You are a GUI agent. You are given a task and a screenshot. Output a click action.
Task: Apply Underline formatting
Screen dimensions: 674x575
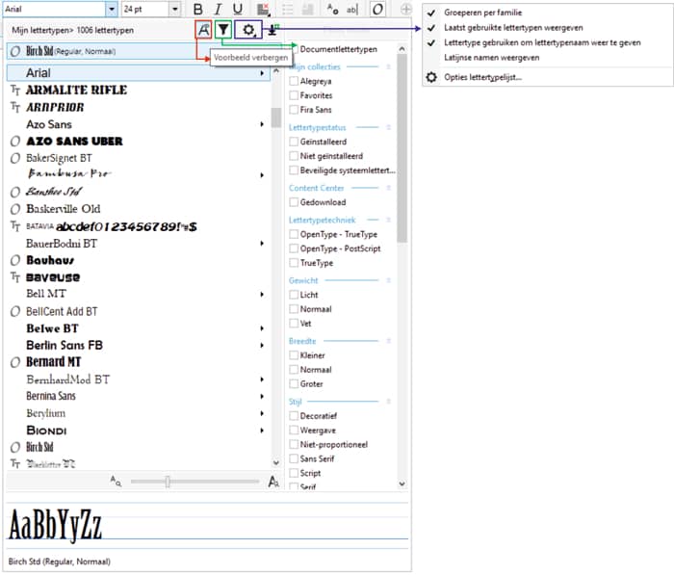238,10
